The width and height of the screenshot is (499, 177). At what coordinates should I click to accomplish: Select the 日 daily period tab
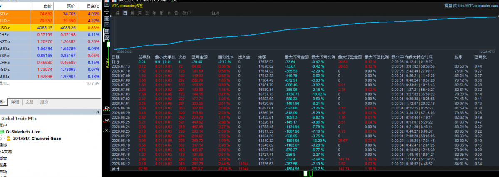pos(125,13)
